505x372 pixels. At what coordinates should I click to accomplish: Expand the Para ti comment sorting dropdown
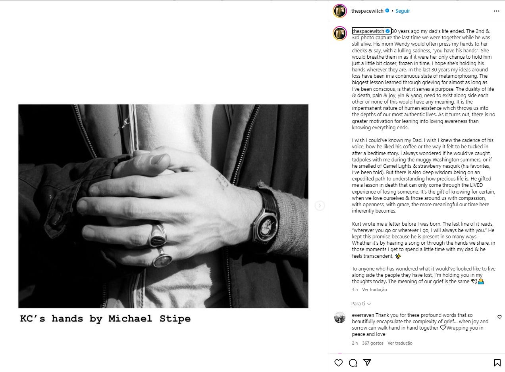click(x=361, y=303)
